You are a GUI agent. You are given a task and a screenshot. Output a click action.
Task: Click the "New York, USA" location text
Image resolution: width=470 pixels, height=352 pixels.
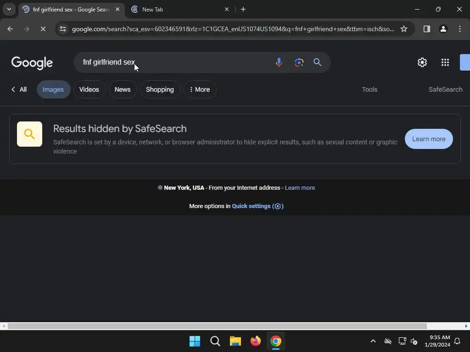click(x=184, y=187)
